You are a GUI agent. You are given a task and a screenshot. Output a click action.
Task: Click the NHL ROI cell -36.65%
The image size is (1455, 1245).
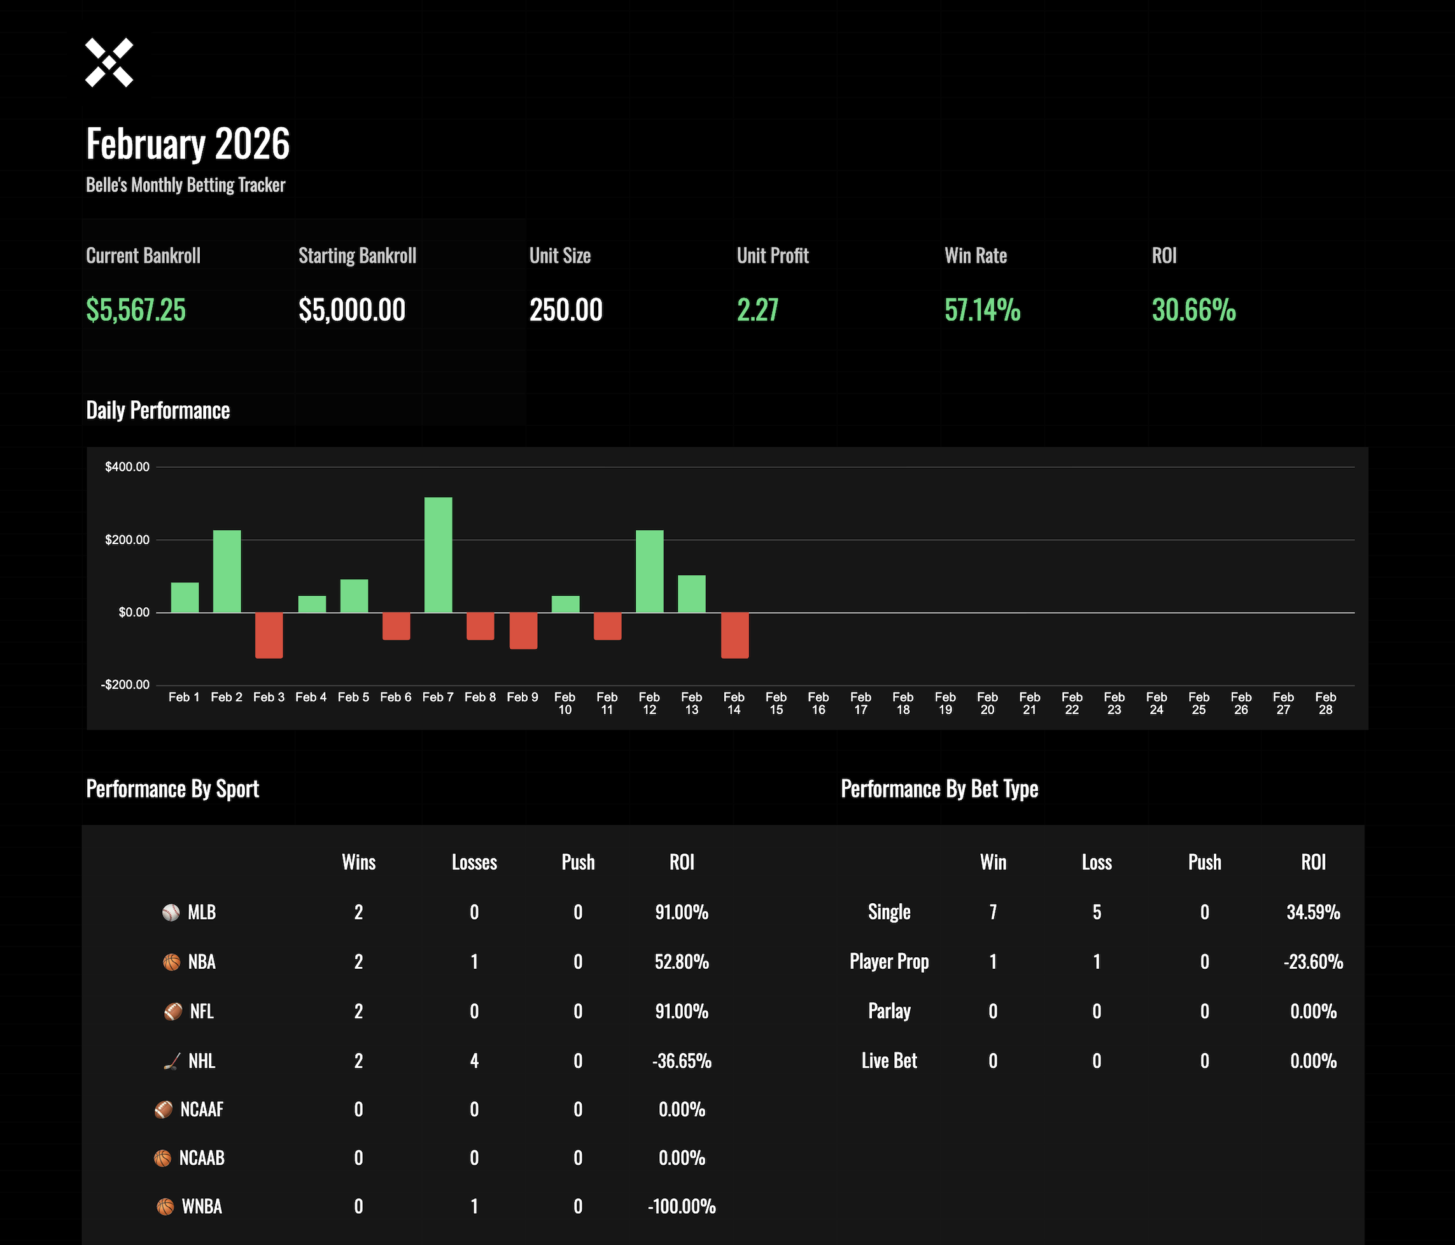(682, 1061)
